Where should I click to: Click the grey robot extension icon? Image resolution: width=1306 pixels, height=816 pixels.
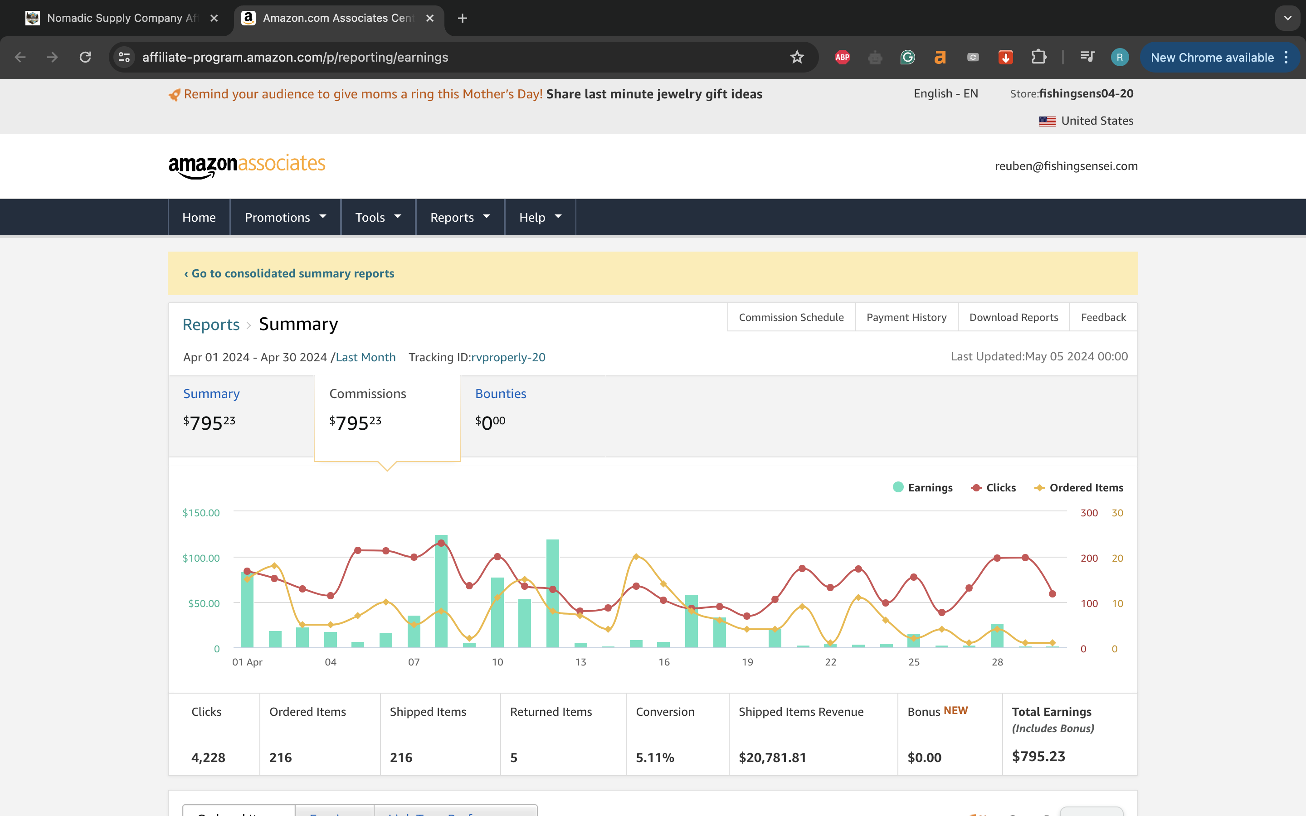(x=875, y=57)
